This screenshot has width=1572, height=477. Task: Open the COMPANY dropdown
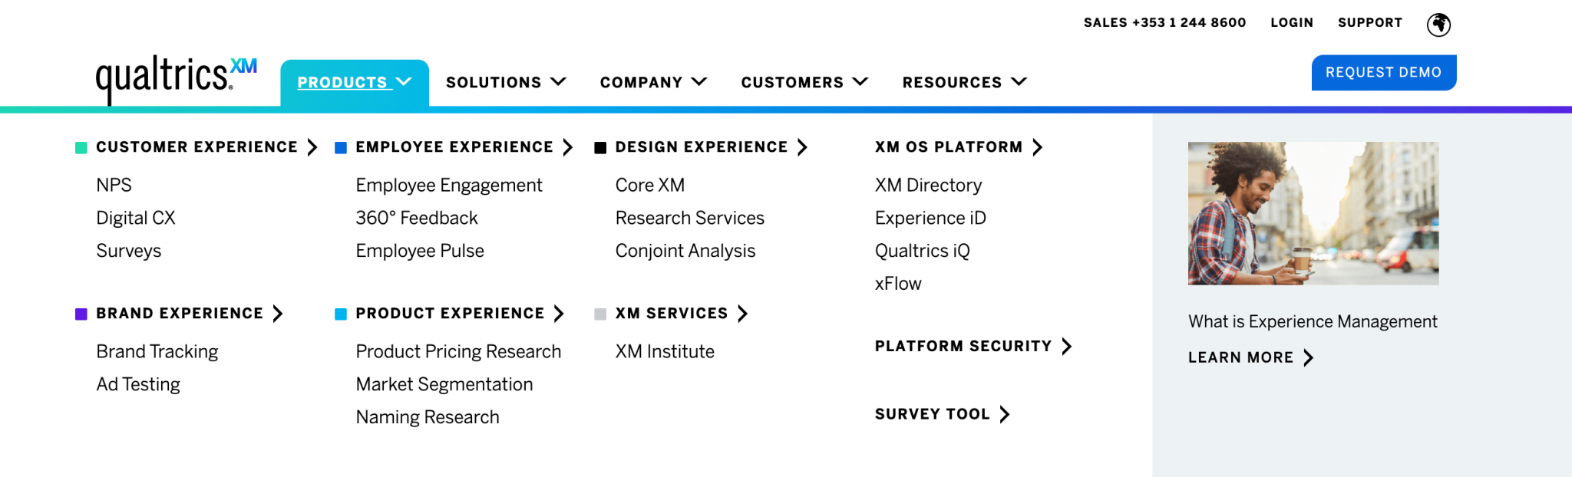pos(653,82)
